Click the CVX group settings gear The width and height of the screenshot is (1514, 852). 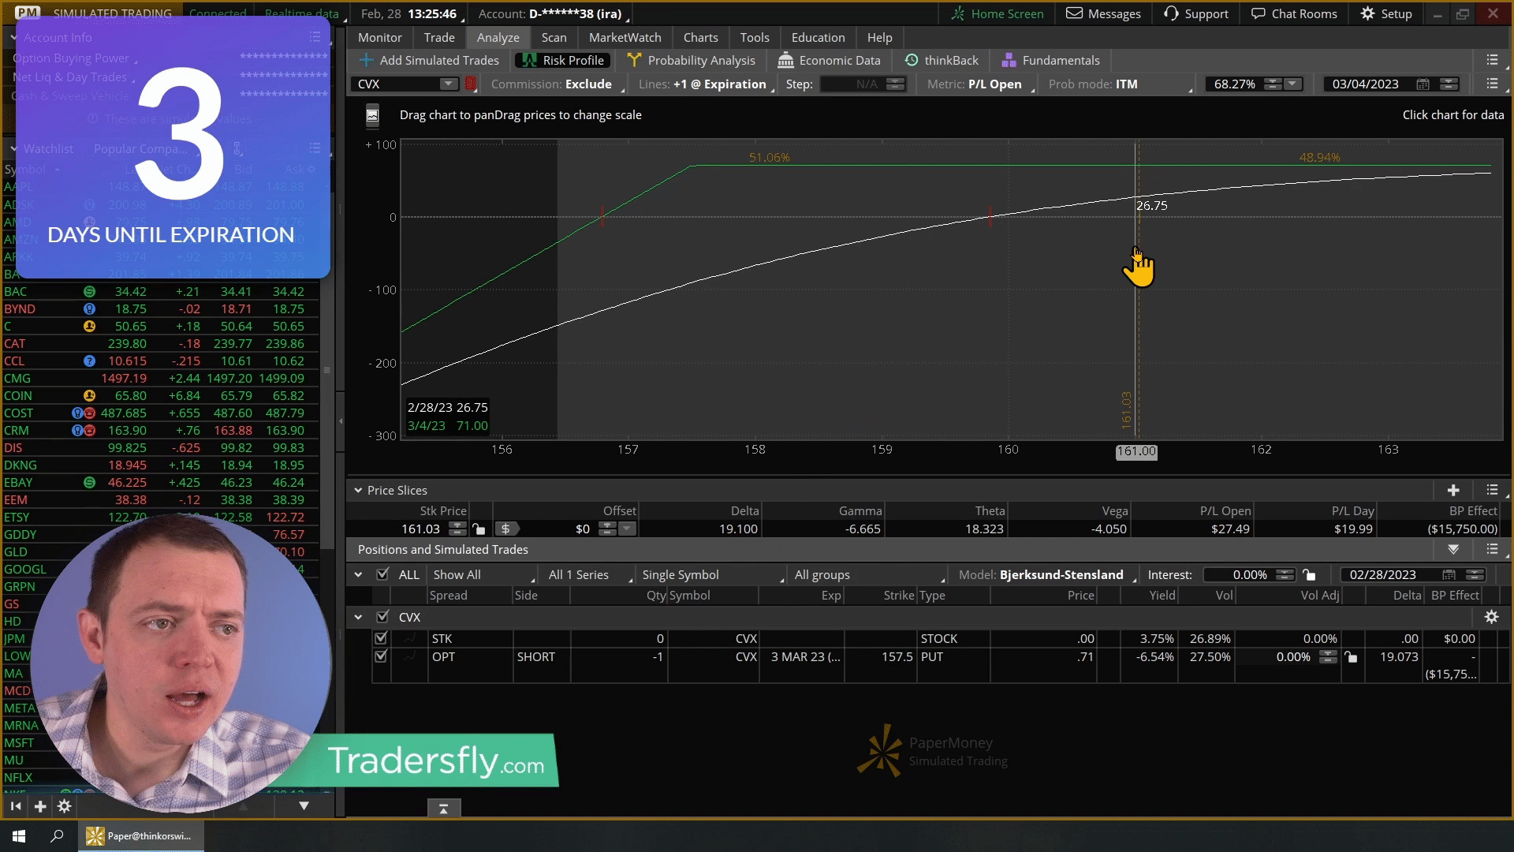point(1491,617)
